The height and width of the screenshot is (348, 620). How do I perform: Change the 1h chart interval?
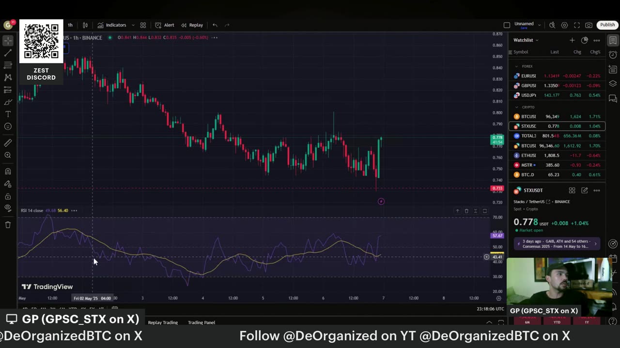70,25
